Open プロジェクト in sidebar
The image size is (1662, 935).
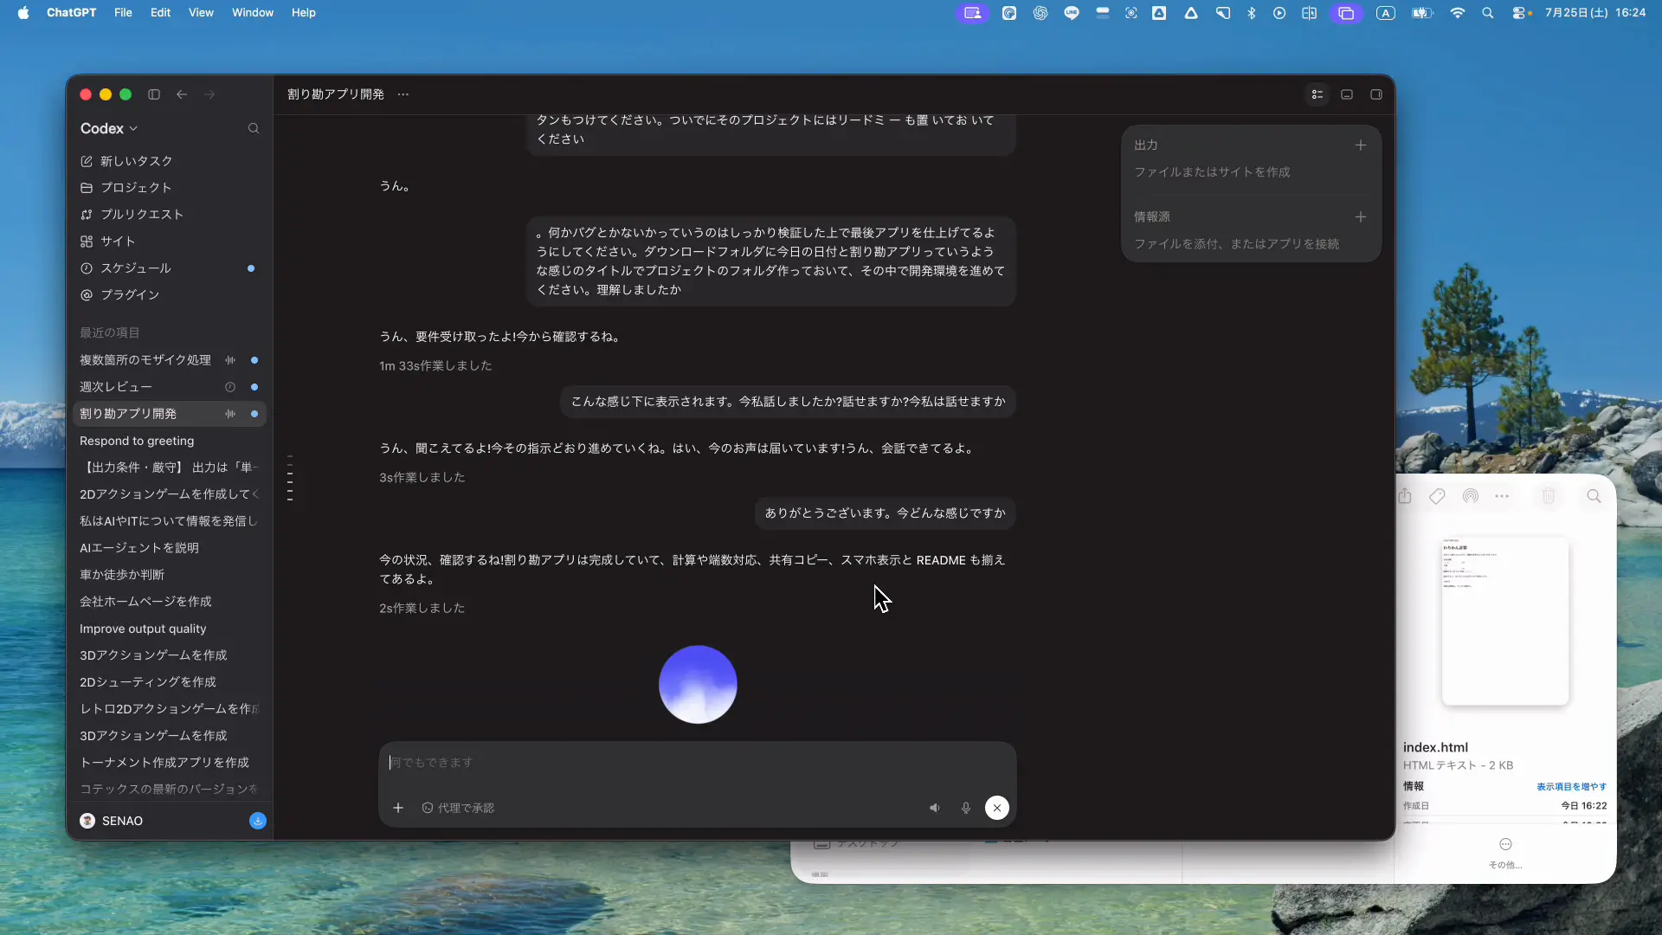point(170,188)
